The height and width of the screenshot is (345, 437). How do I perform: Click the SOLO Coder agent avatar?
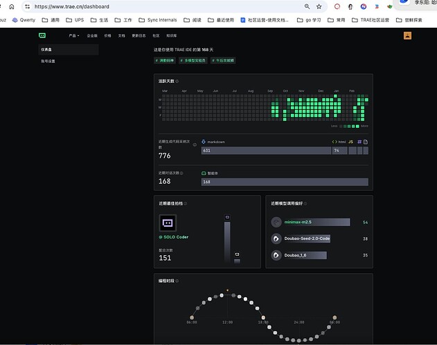pos(168,223)
